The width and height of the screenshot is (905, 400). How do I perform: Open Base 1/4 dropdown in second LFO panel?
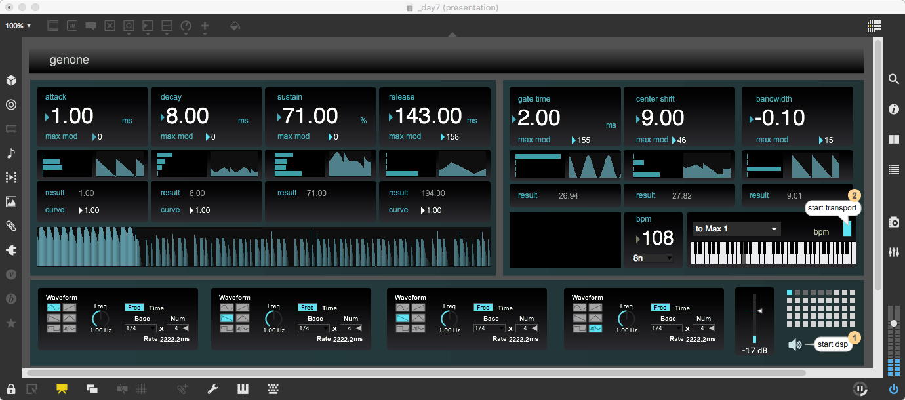(x=314, y=329)
